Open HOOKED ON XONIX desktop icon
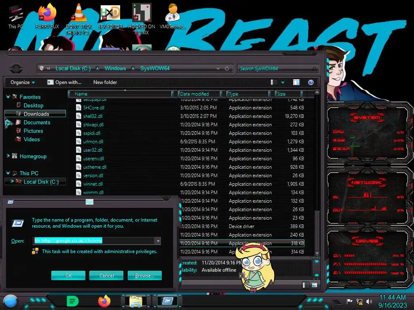The width and height of the screenshot is (414, 310). (x=142, y=19)
